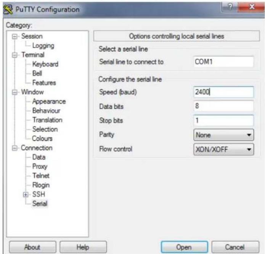Click Open to start the session

pyautogui.click(x=185, y=247)
